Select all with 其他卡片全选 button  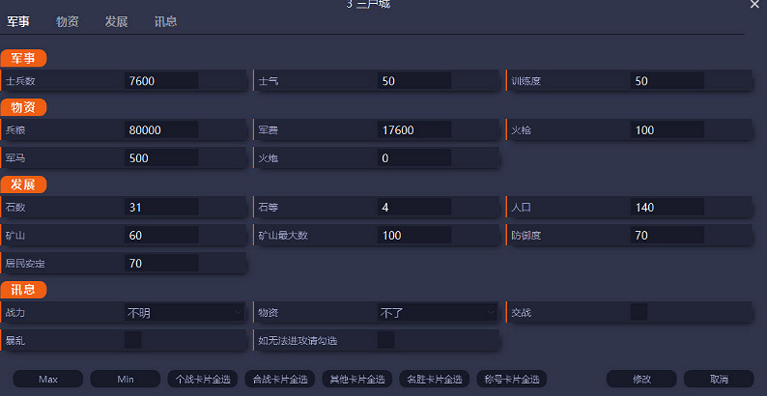tap(356, 379)
